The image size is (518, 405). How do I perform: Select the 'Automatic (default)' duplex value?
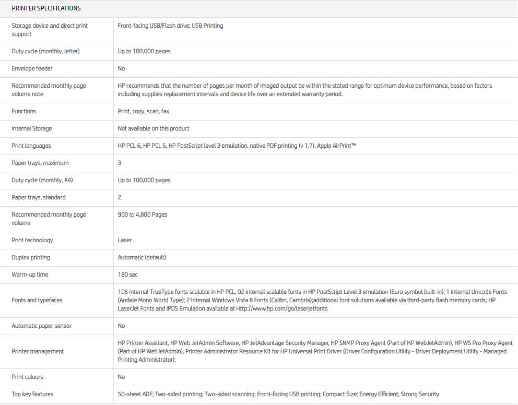[x=142, y=257]
